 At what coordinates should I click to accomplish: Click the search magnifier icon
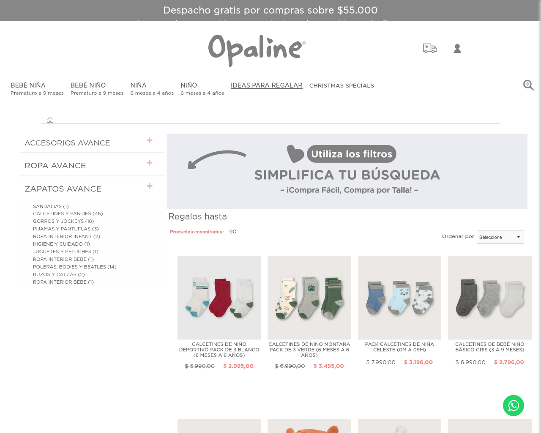tap(528, 85)
